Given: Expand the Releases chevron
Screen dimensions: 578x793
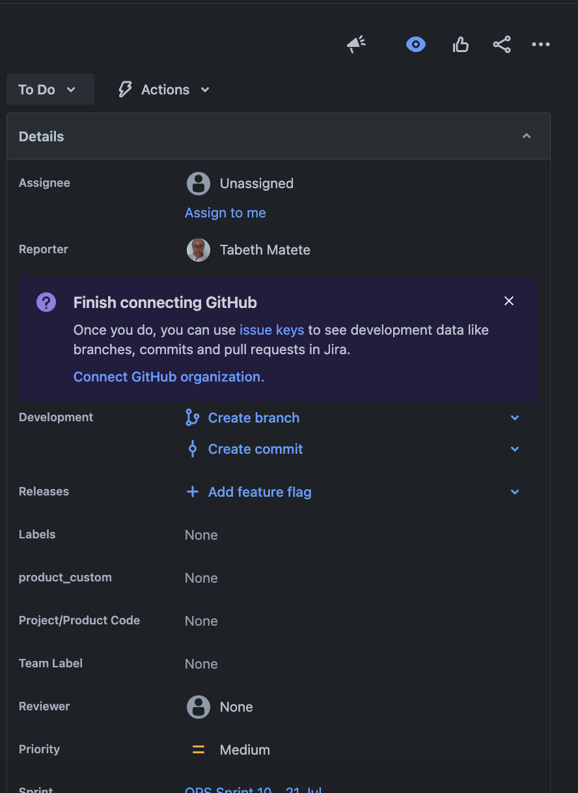Looking at the screenshot, I should (515, 492).
